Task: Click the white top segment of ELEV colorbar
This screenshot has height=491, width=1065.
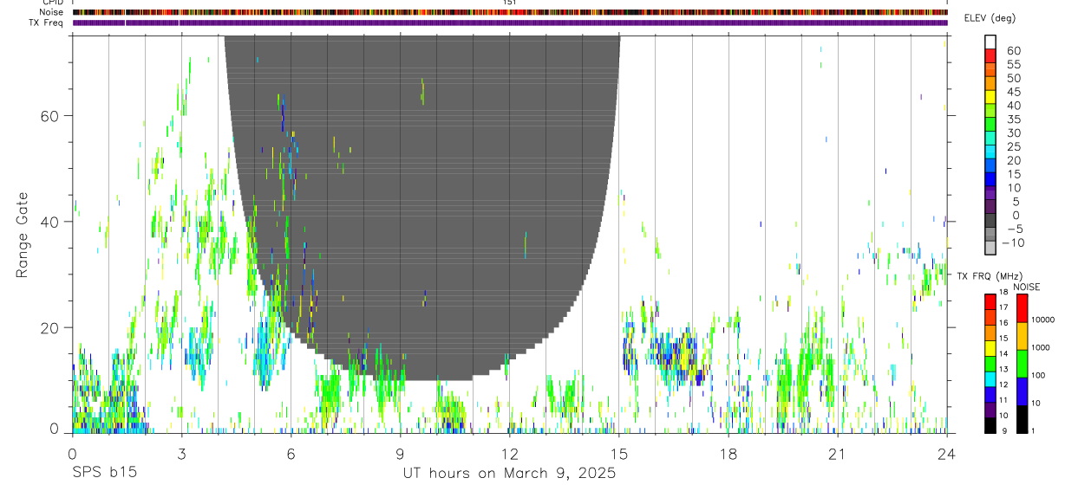Action: coord(990,42)
